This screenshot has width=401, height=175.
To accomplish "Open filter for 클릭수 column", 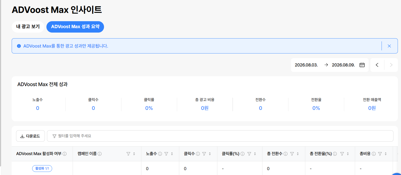I will (204, 154).
